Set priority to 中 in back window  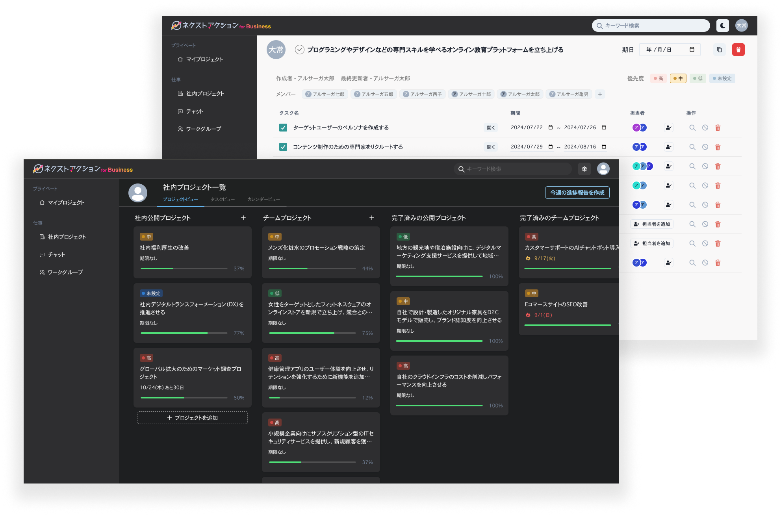(x=678, y=78)
